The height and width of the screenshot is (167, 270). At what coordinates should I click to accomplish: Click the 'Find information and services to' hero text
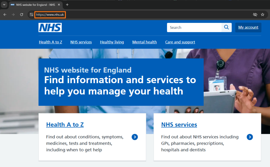[x=120, y=80]
